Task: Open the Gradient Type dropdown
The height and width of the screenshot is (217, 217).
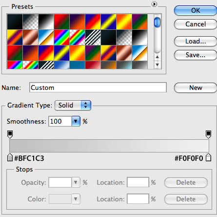Action: coord(73,105)
